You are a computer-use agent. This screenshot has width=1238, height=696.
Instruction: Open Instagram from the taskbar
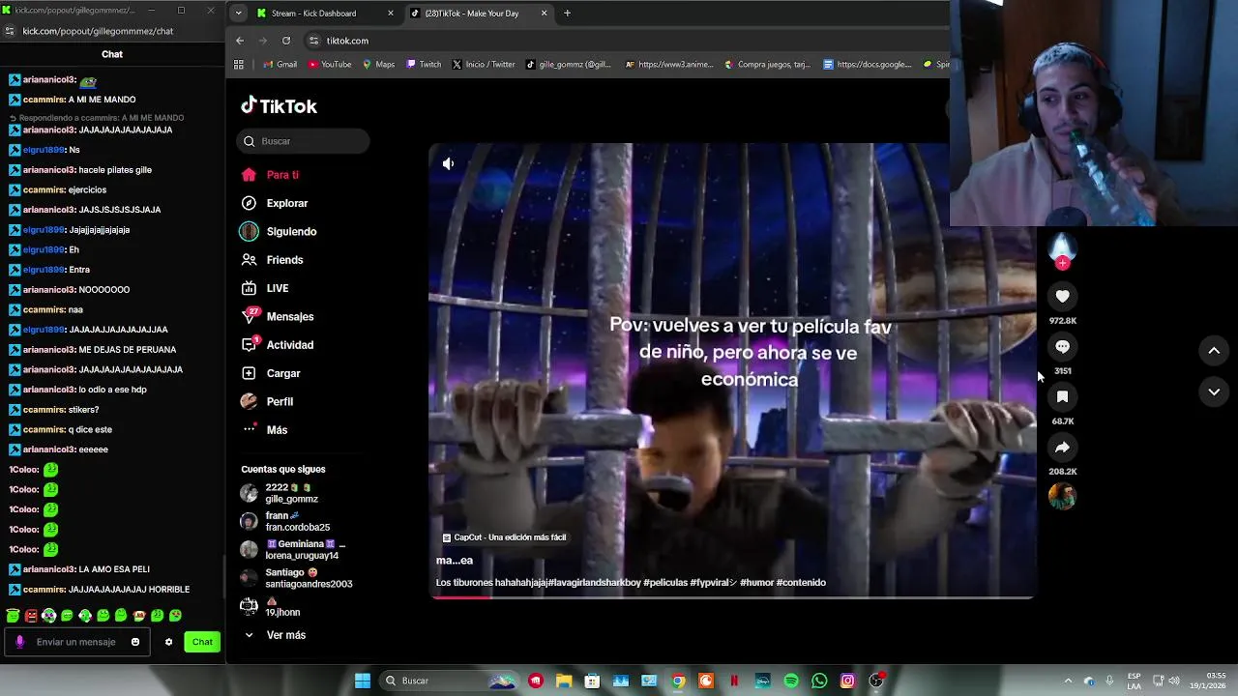tap(847, 681)
